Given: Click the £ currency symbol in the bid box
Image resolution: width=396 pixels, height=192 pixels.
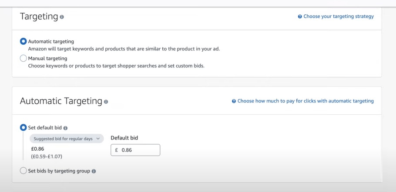Looking at the screenshot, I should 117,150.
